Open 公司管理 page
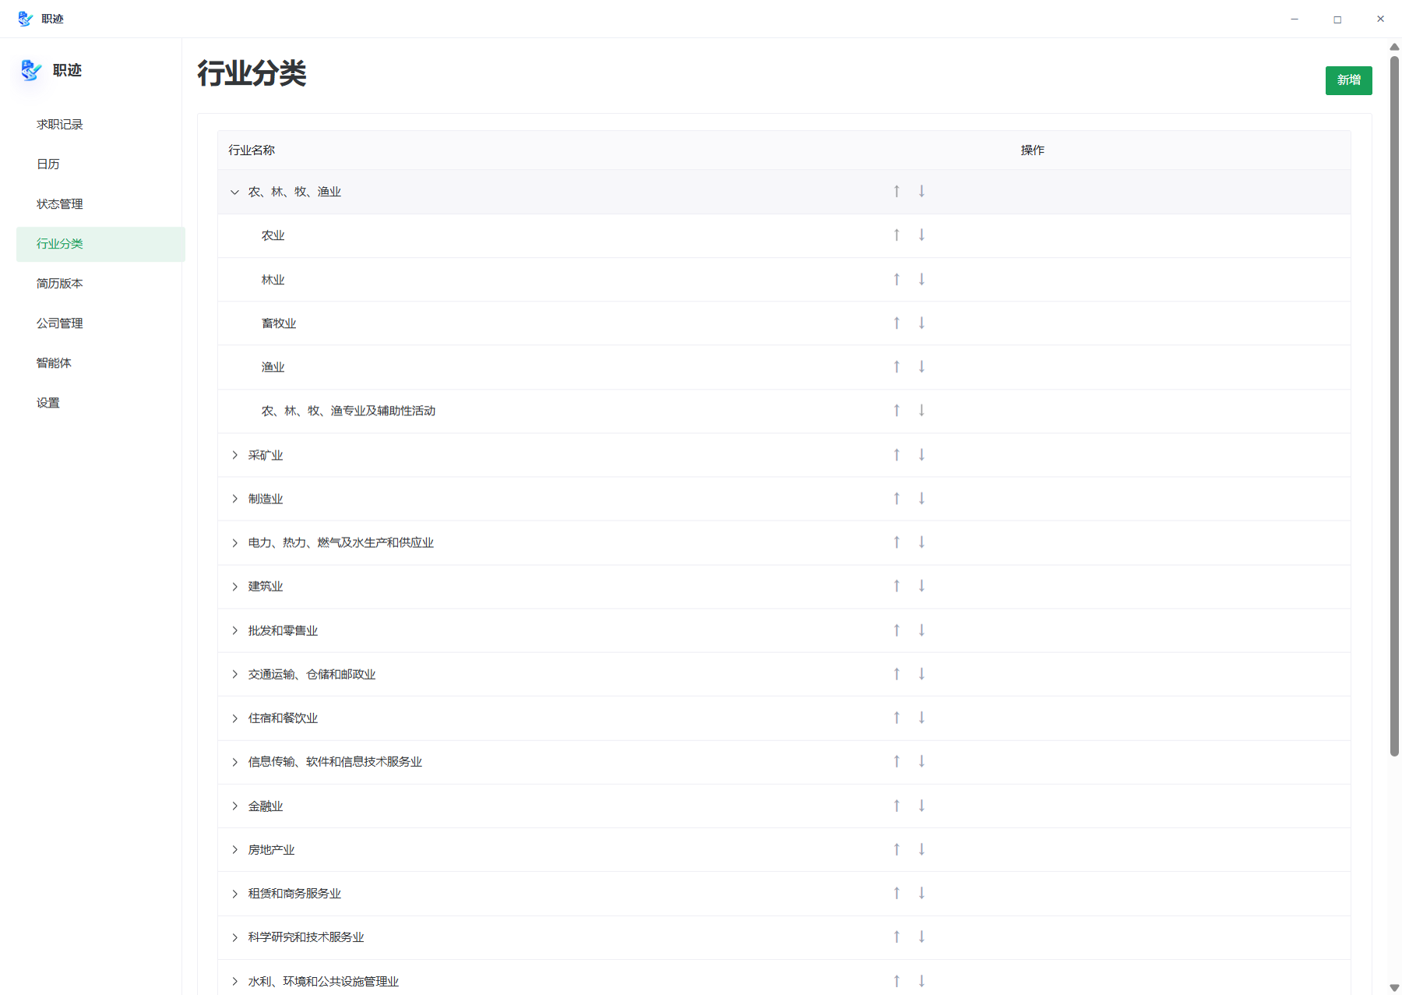 [x=100, y=323]
